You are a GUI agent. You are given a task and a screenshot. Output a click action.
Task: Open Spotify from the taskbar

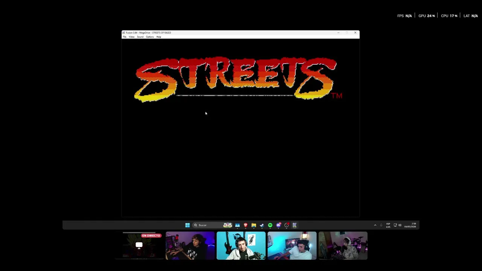tap(270, 225)
